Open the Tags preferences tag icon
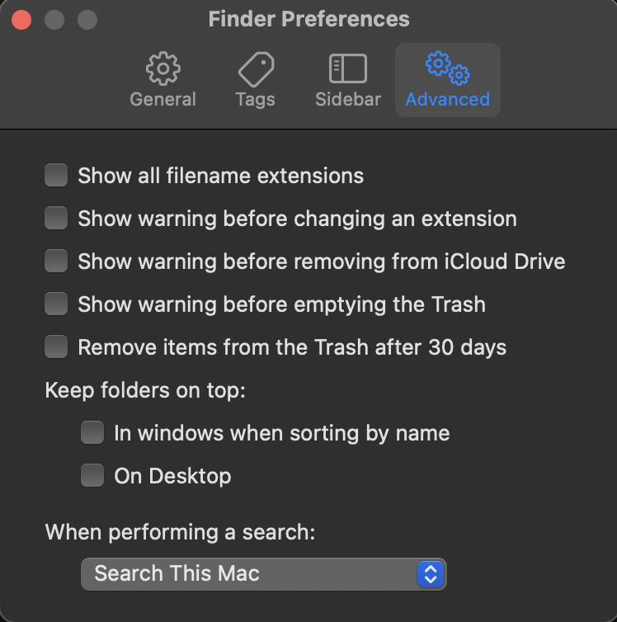This screenshot has height=622, width=617. [x=256, y=69]
